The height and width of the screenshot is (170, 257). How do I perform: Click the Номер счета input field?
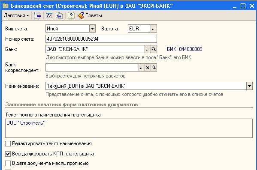tap(101, 39)
